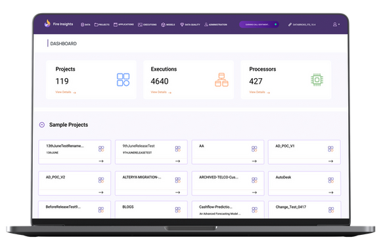
Task: Open View Details under Processors
Action: 259,93
